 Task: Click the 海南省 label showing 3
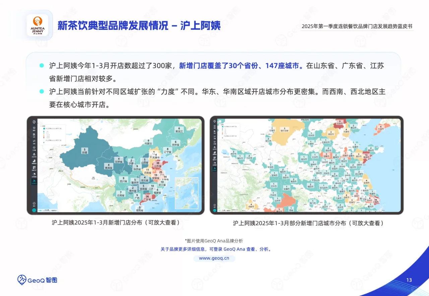(139, 209)
